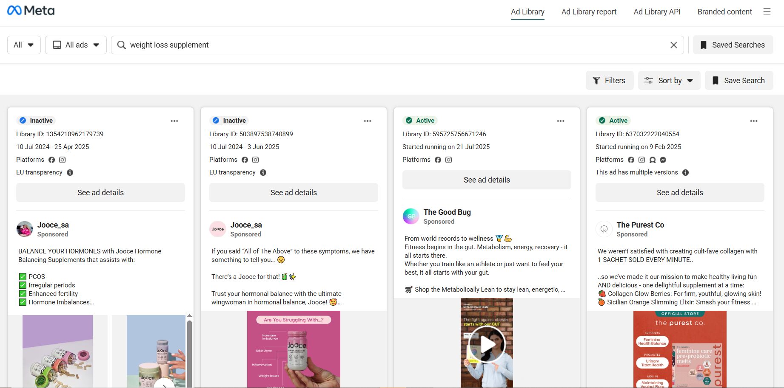Open the hamburger menu icon
The width and height of the screenshot is (784, 388).
[x=767, y=12]
